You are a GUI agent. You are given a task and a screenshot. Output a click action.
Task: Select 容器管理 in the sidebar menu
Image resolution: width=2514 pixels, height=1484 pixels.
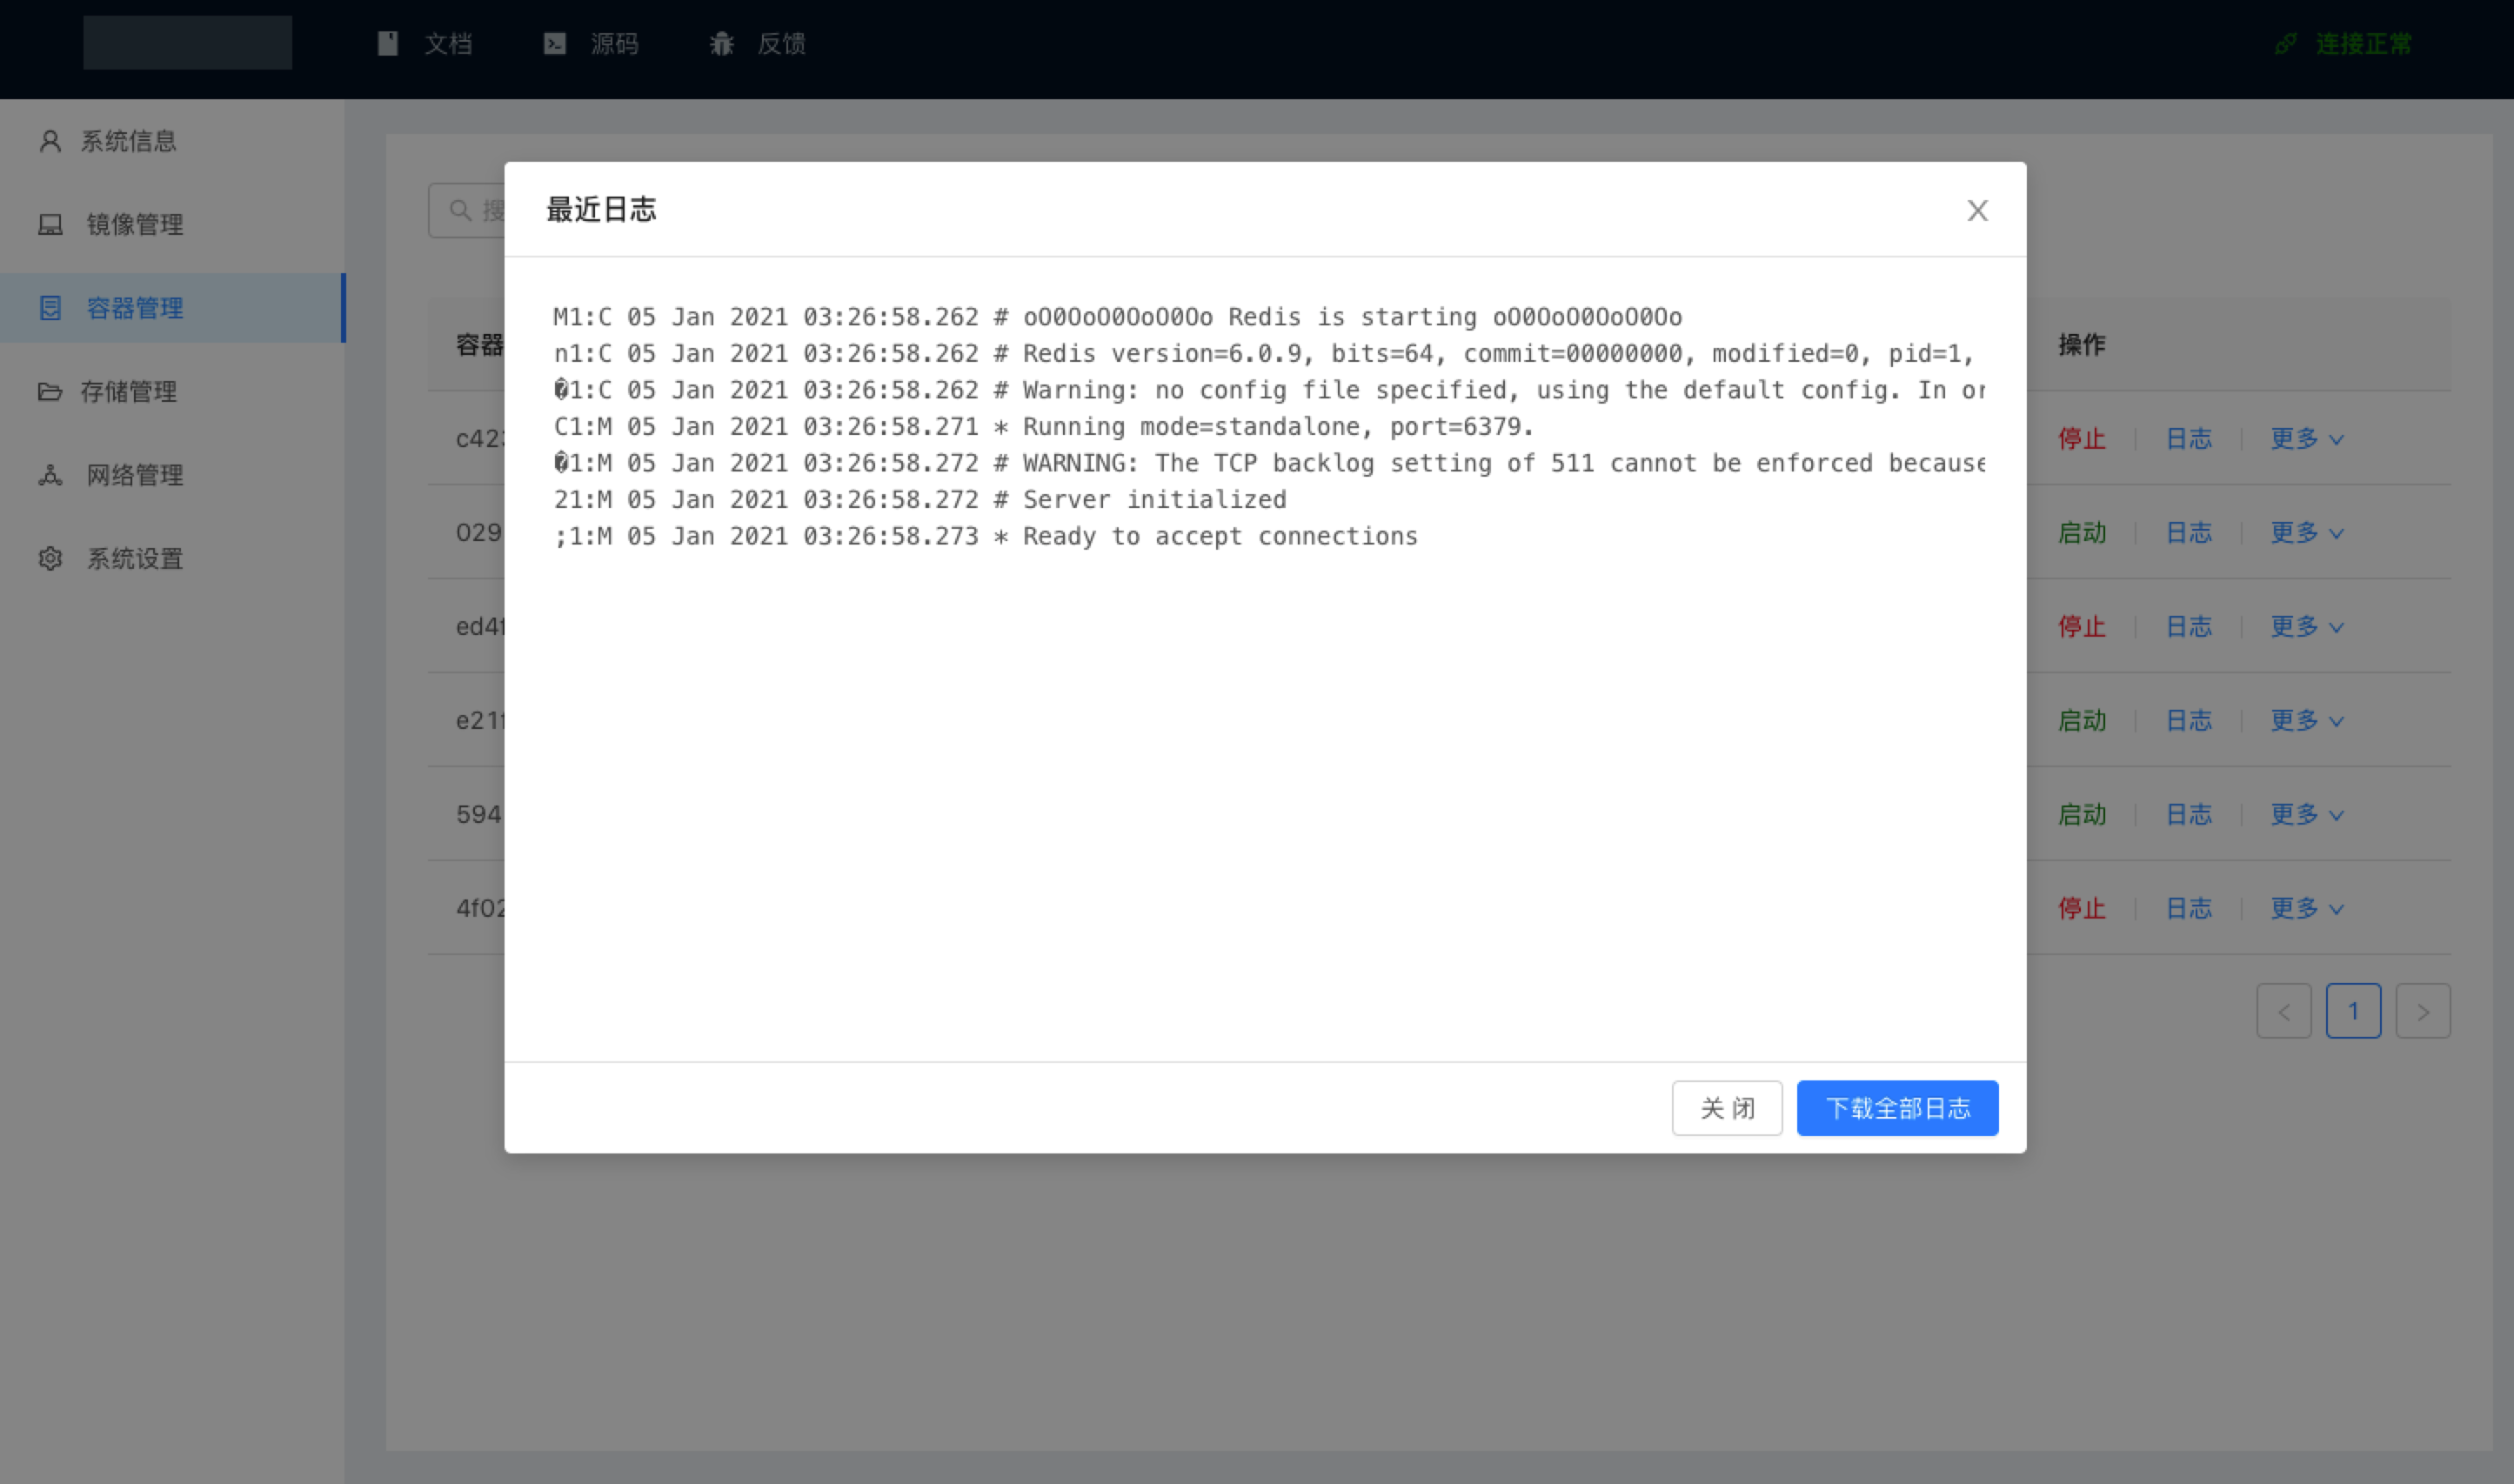pos(135,308)
